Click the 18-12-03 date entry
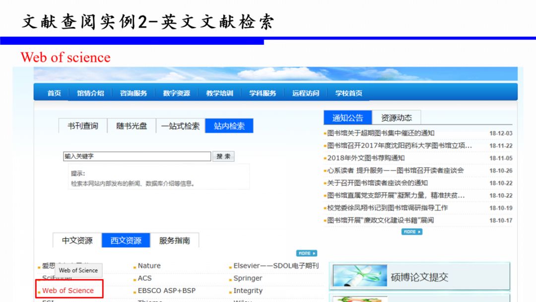The image size is (536, 302). tap(501, 134)
